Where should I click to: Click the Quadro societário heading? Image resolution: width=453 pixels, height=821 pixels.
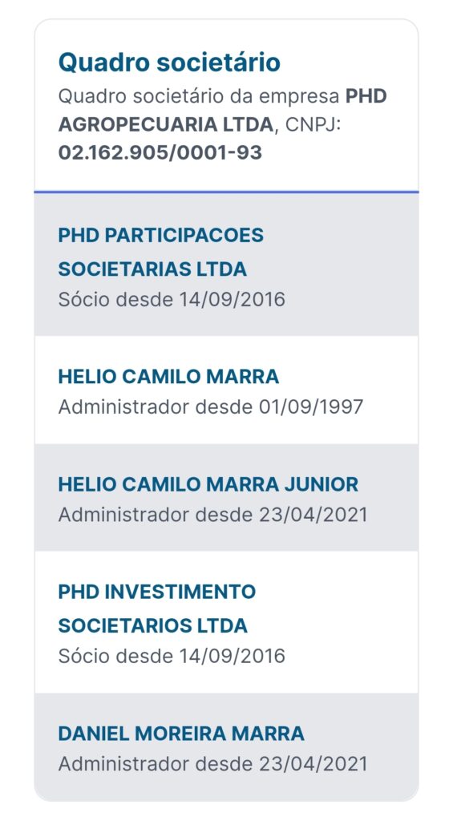pyautogui.click(x=169, y=62)
